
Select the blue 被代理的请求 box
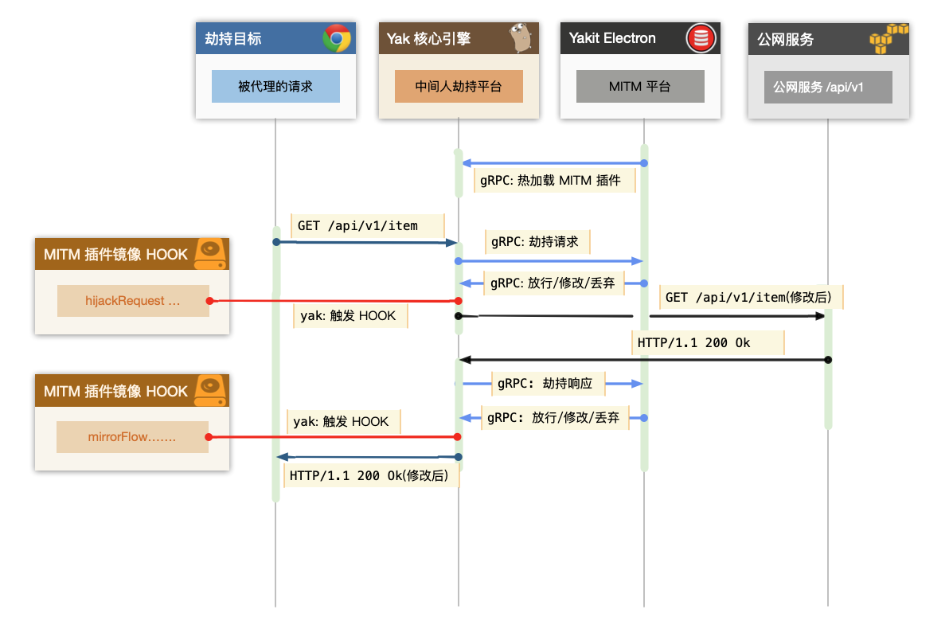[275, 87]
